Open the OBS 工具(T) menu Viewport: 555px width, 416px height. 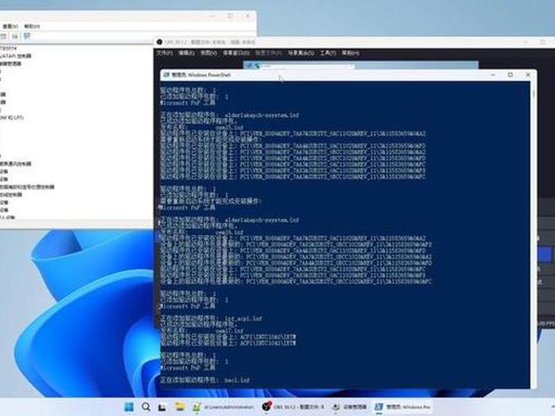tap(327, 53)
